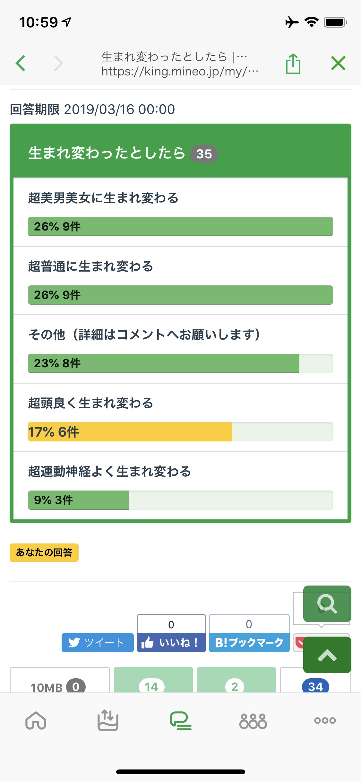This screenshot has height=782, width=361.
Task: Close the in-app browser with X
Action: pyautogui.click(x=338, y=63)
